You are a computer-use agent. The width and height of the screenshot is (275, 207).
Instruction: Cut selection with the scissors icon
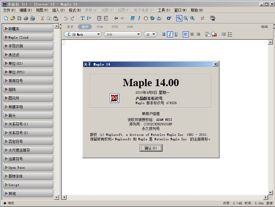tap(42, 18)
